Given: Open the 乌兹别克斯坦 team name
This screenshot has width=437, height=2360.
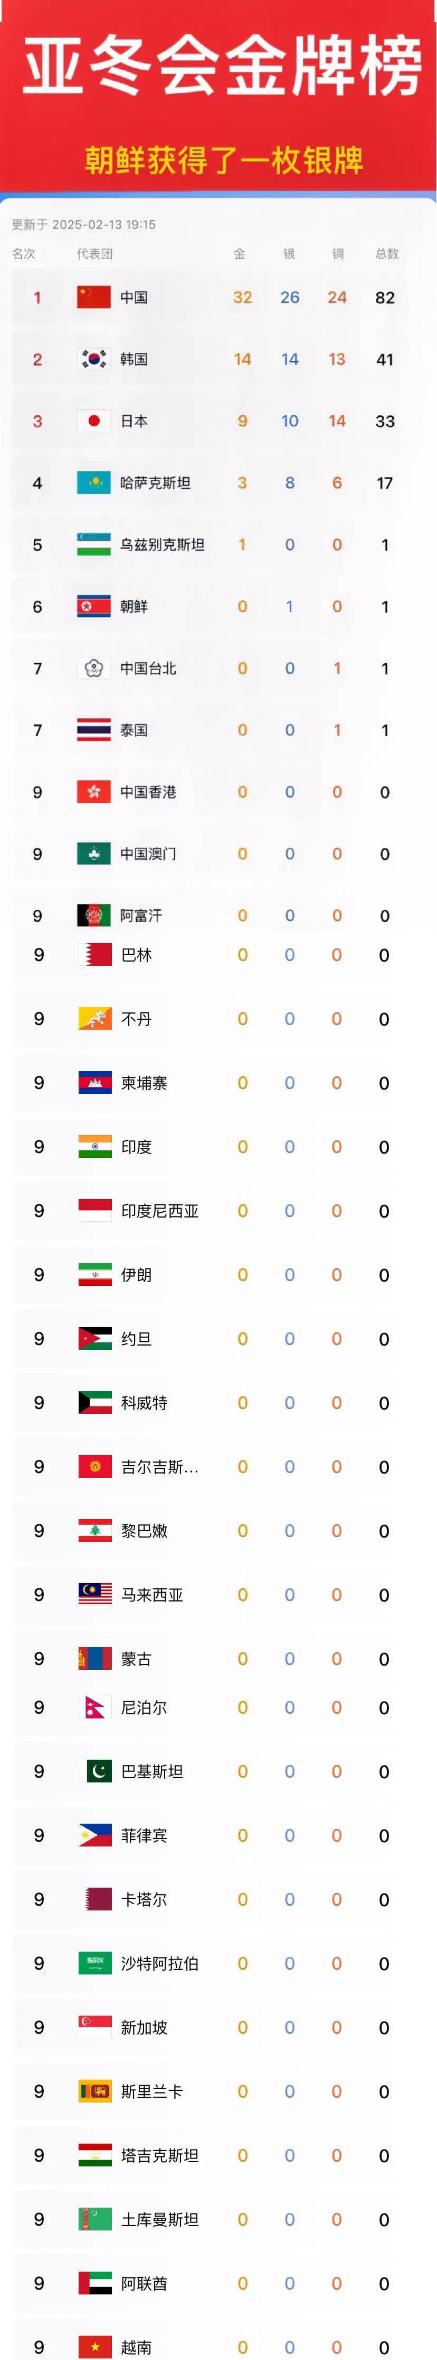Looking at the screenshot, I should [162, 544].
